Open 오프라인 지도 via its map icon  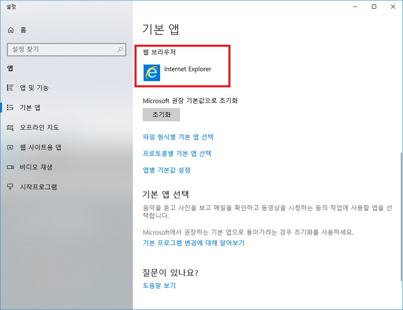[10, 127]
